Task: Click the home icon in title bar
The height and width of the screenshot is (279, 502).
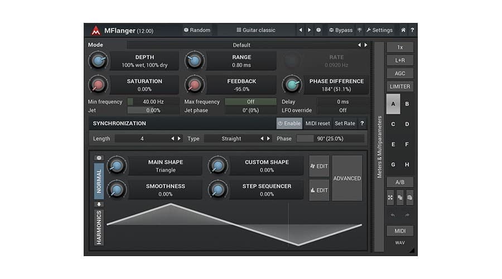Action: point(403,30)
